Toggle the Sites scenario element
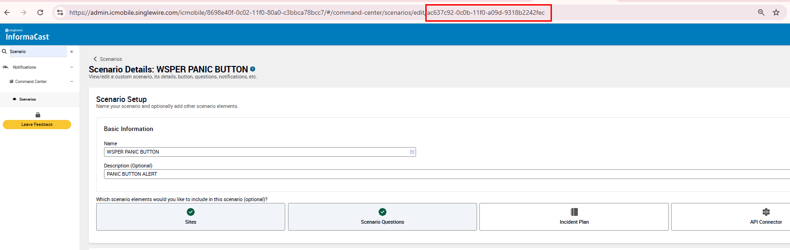This screenshot has height=250, width=790. pos(190,217)
